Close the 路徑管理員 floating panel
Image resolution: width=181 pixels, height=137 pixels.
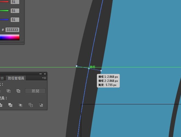coord(45,74)
